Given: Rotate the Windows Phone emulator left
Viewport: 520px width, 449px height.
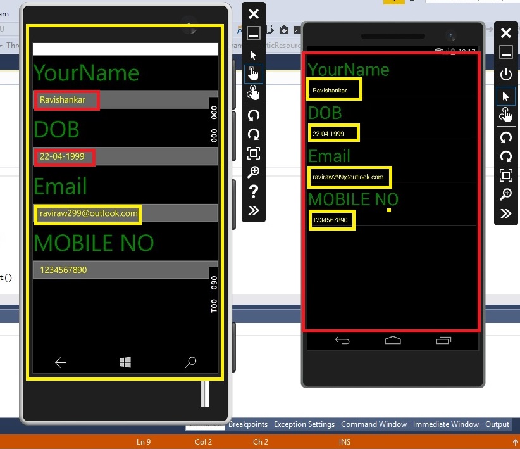Looking at the screenshot, I should coord(253,115).
